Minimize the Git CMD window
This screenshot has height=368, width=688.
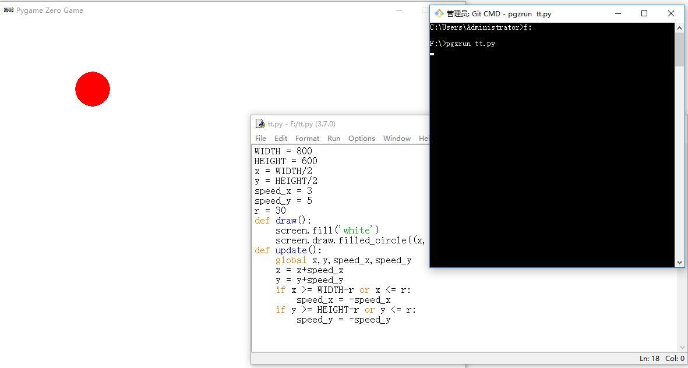pos(618,13)
